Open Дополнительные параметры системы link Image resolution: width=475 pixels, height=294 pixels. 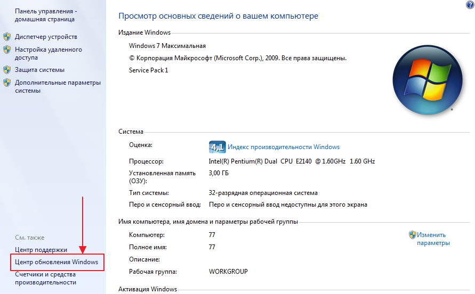click(x=58, y=86)
